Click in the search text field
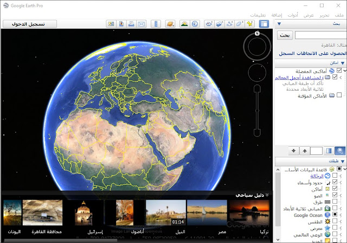 point(320,35)
